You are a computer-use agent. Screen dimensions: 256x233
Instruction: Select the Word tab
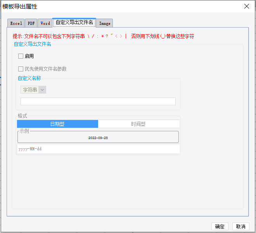[x=45, y=23]
